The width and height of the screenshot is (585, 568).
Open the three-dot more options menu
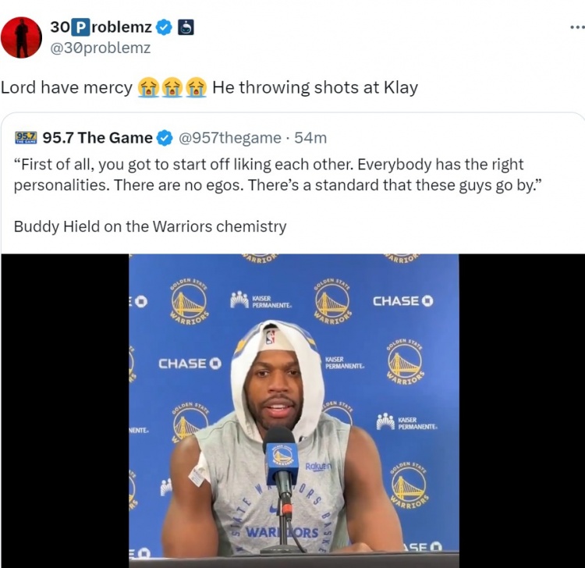pos(577,27)
